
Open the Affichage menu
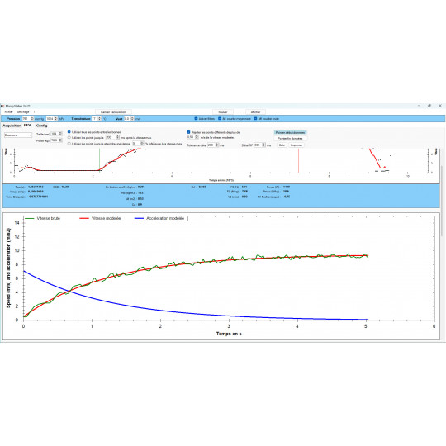tap(23, 112)
